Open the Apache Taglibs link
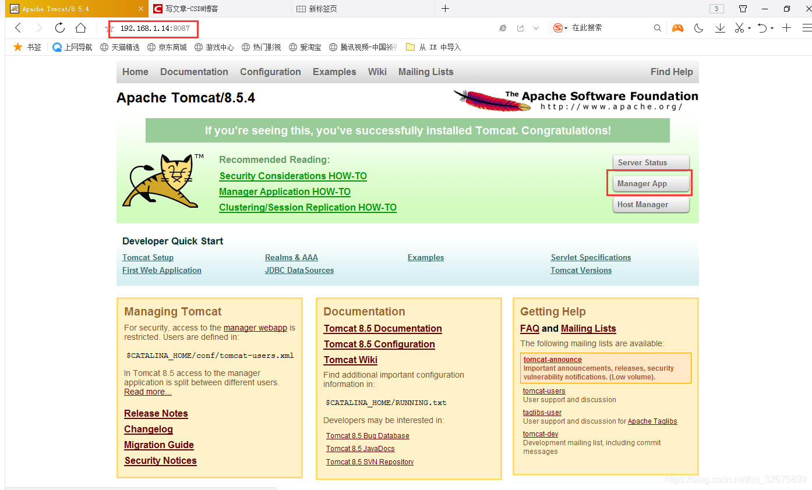 [x=652, y=421]
